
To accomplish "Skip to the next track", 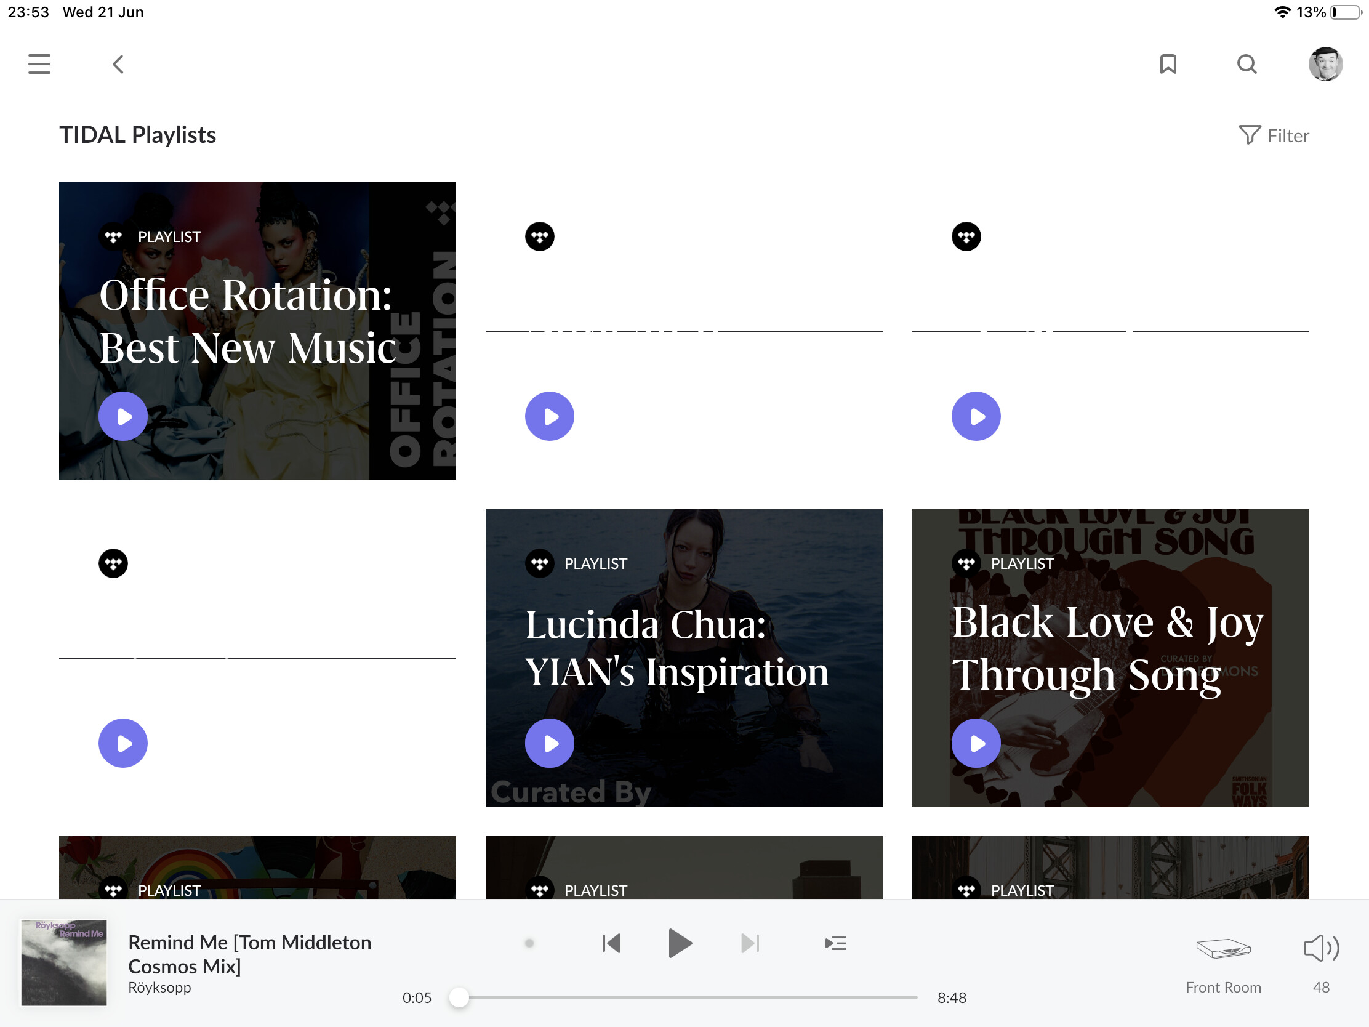I will point(750,943).
